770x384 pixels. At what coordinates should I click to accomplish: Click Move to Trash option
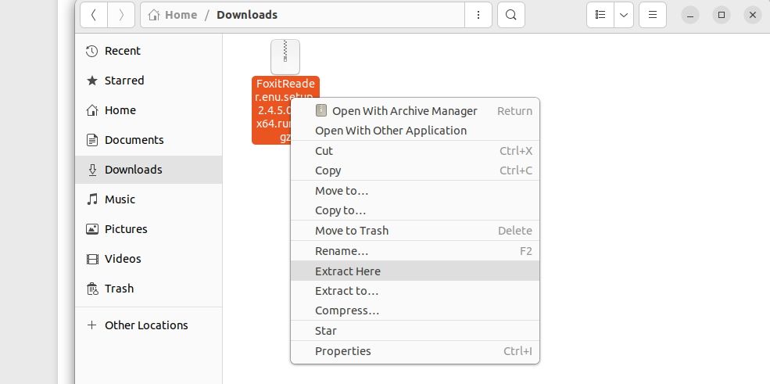point(352,231)
